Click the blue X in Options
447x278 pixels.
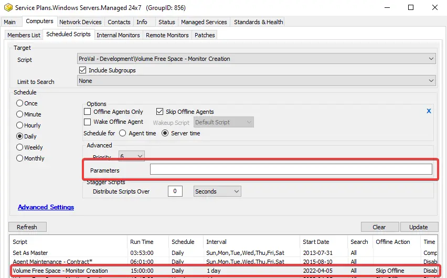429,111
